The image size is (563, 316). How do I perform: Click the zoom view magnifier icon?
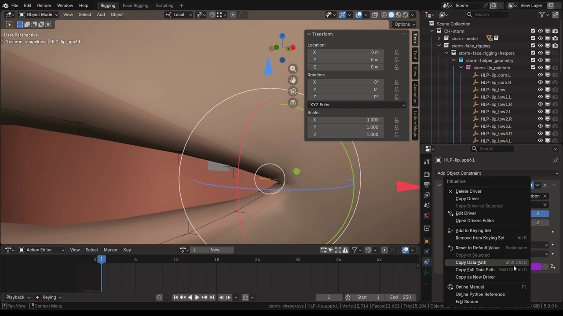click(293, 68)
